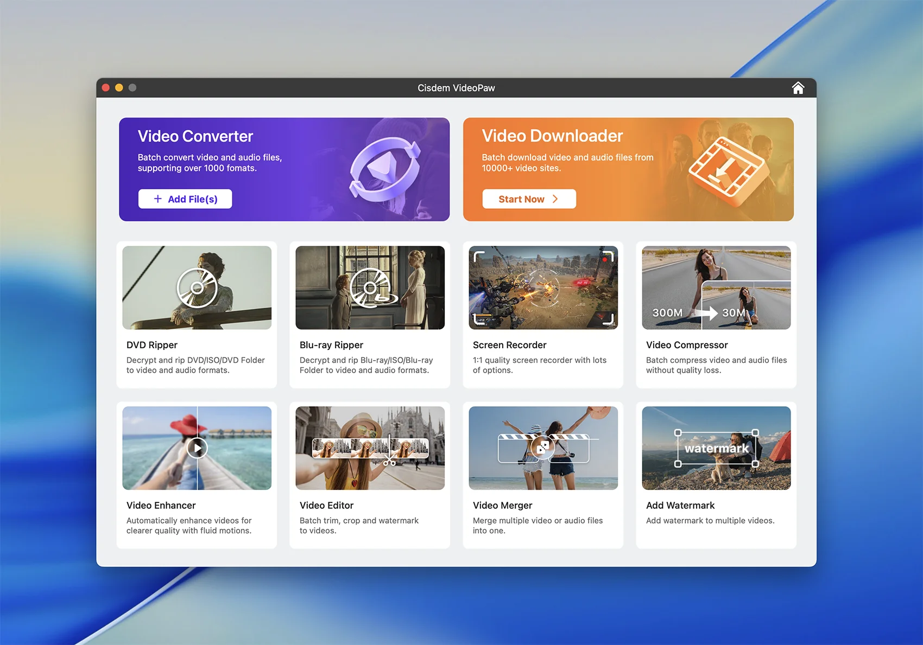Click the yellow minimize window button
923x645 pixels.
[119, 88]
